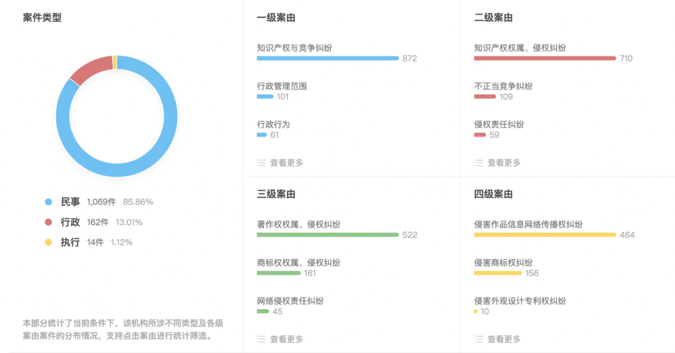
Task: Click the 不正当竞争纠纷 entry
Action: (504, 86)
